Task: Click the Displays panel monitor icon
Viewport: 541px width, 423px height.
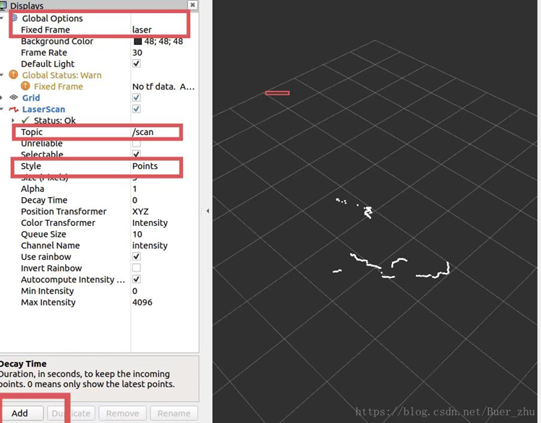Action: (3, 5)
